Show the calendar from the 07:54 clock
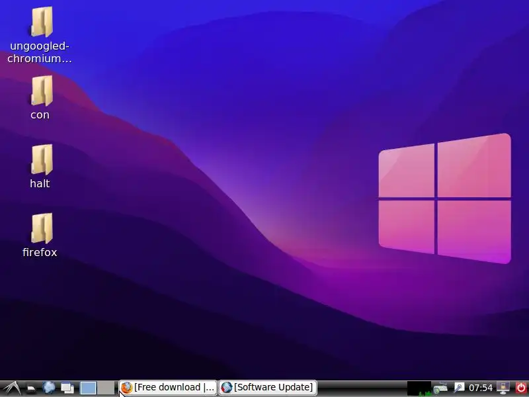This screenshot has width=529, height=397. pyautogui.click(x=481, y=388)
